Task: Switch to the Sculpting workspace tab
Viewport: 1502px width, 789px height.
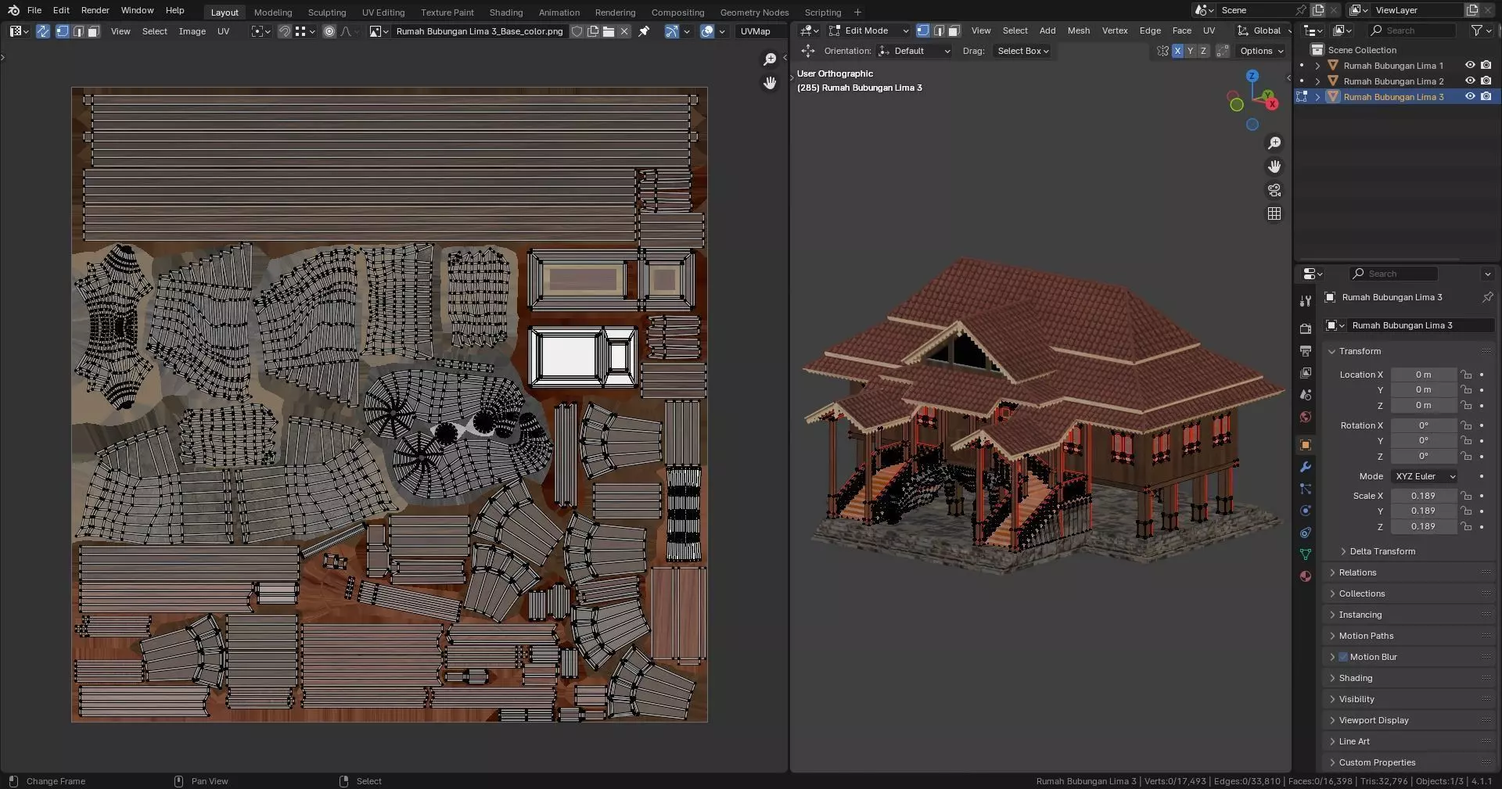Action: (x=327, y=13)
